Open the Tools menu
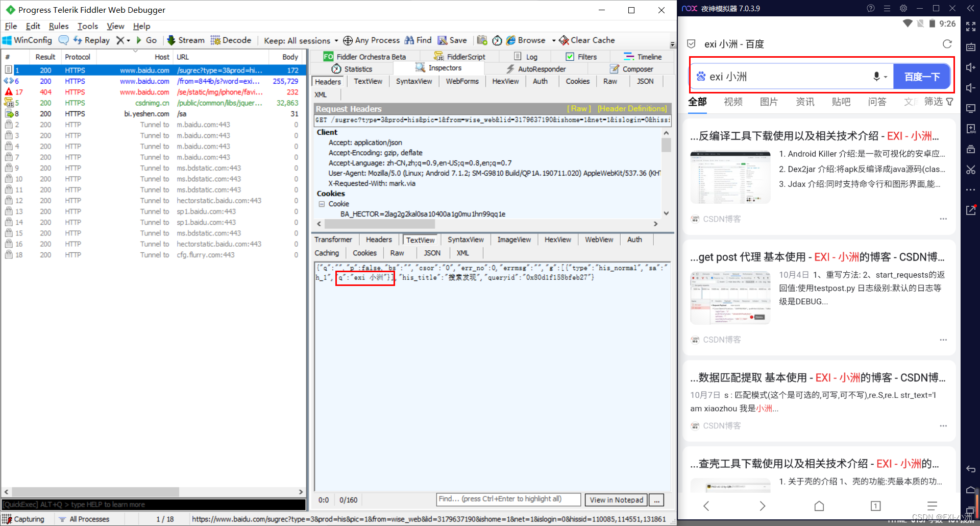This screenshot has width=980, height=526. tap(88, 26)
